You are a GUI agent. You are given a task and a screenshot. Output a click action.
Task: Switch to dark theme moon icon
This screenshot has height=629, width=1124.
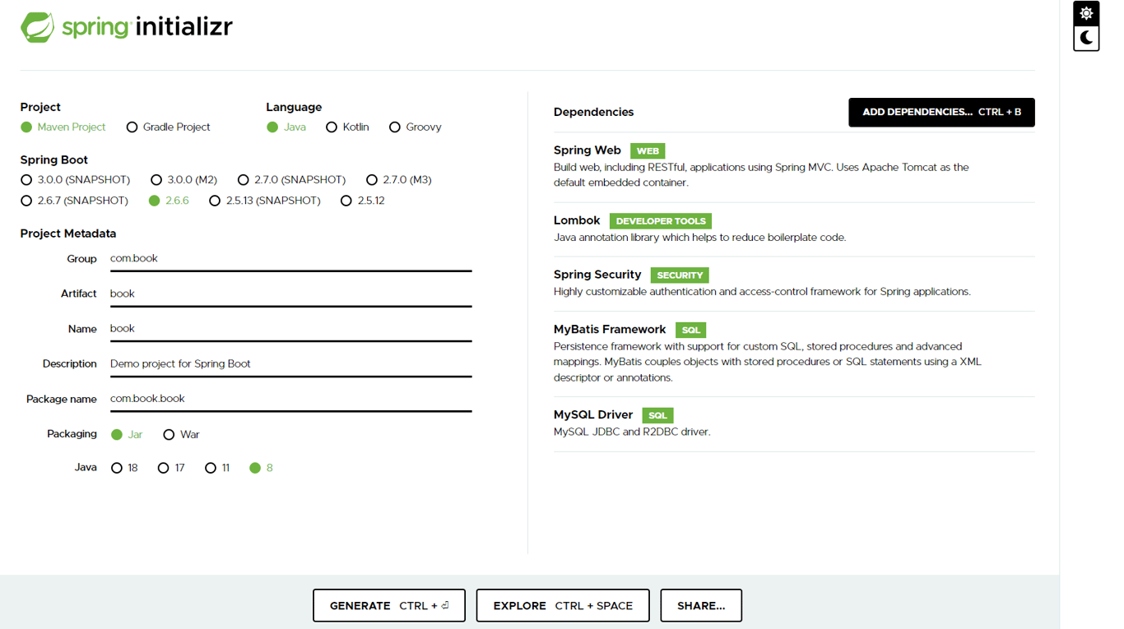click(x=1086, y=38)
